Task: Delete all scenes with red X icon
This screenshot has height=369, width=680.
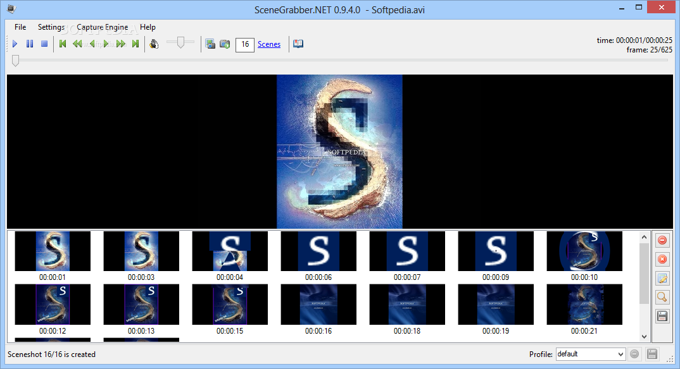Action: click(662, 259)
